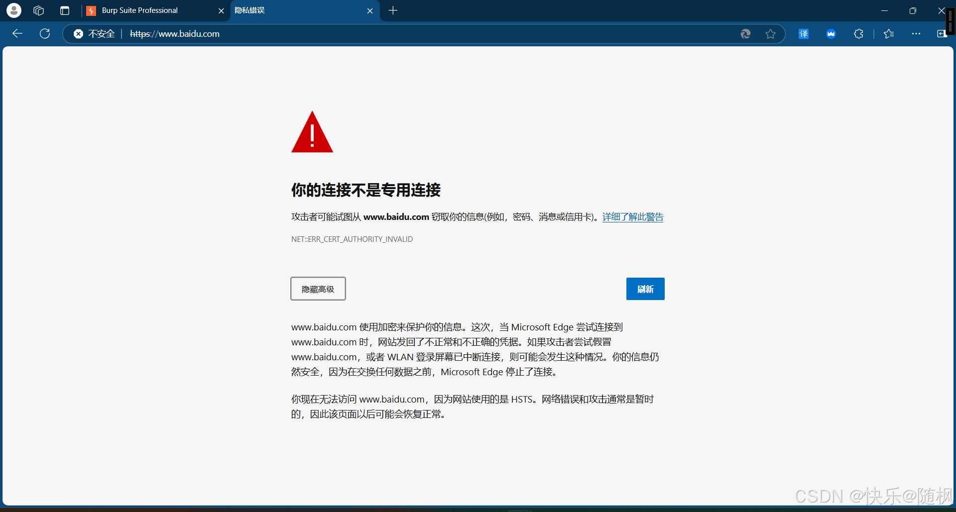956x512 pixels.
Task: Click the 不安全 site security indicator
Action: pyautogui.click(x=95, y=34)
